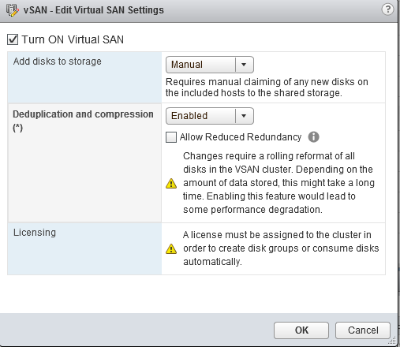Dismiss the dialog with the Cancel button
400x347 pixels.
[x=363, y=330]
